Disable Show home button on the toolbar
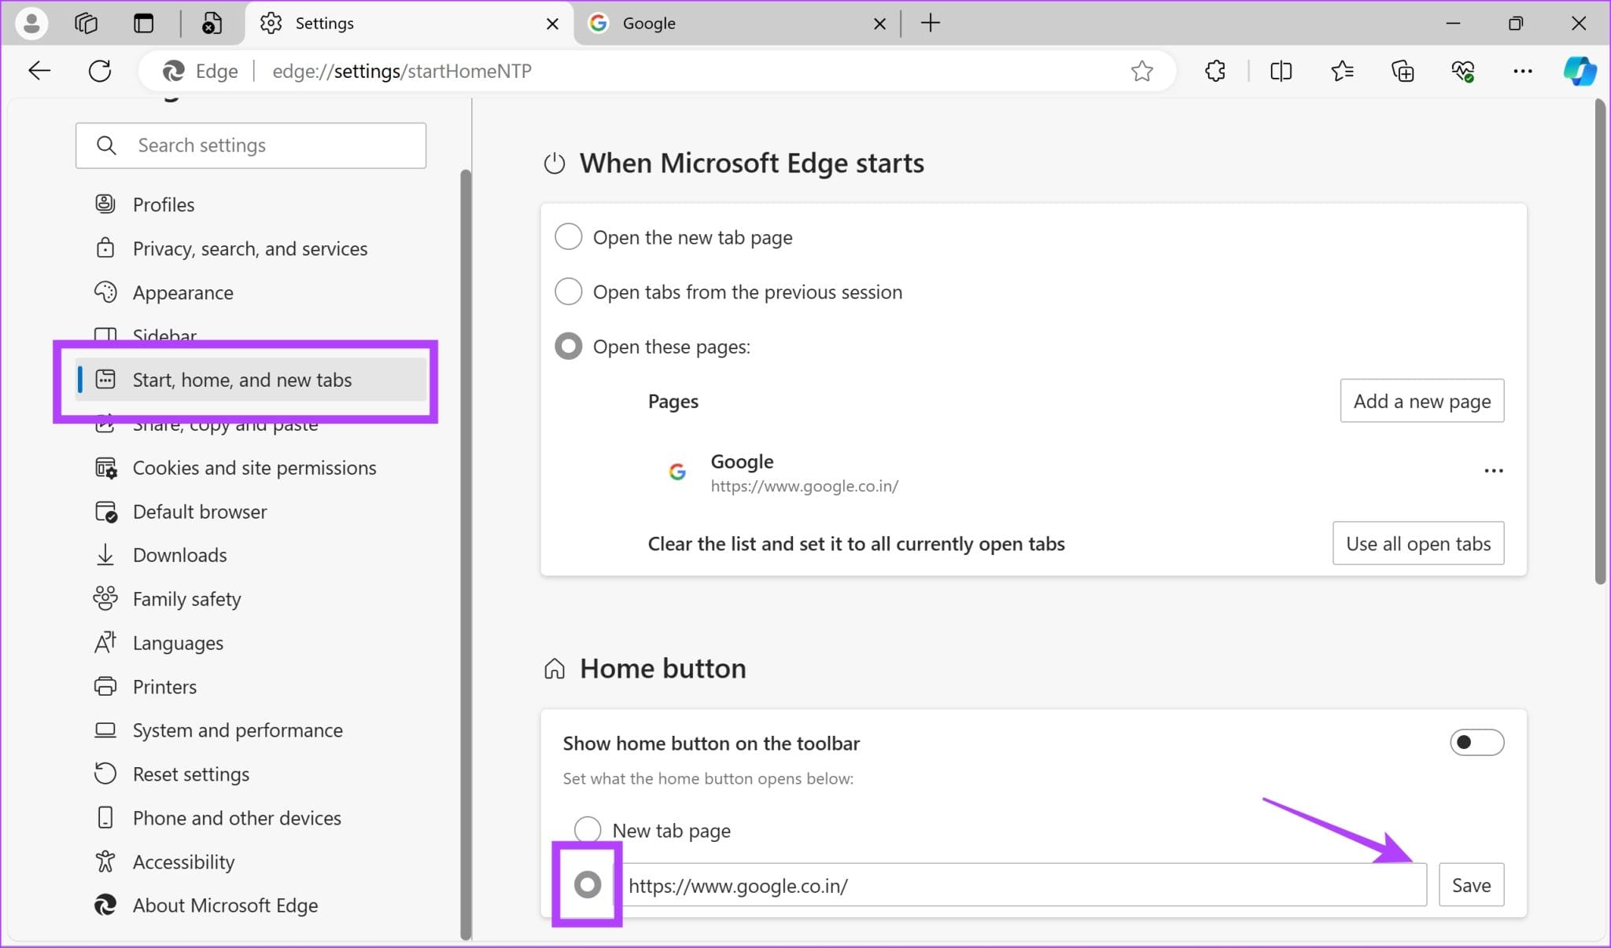Image resolution: width=1611 pixels, height=948 pixels. click(1476, 742)
